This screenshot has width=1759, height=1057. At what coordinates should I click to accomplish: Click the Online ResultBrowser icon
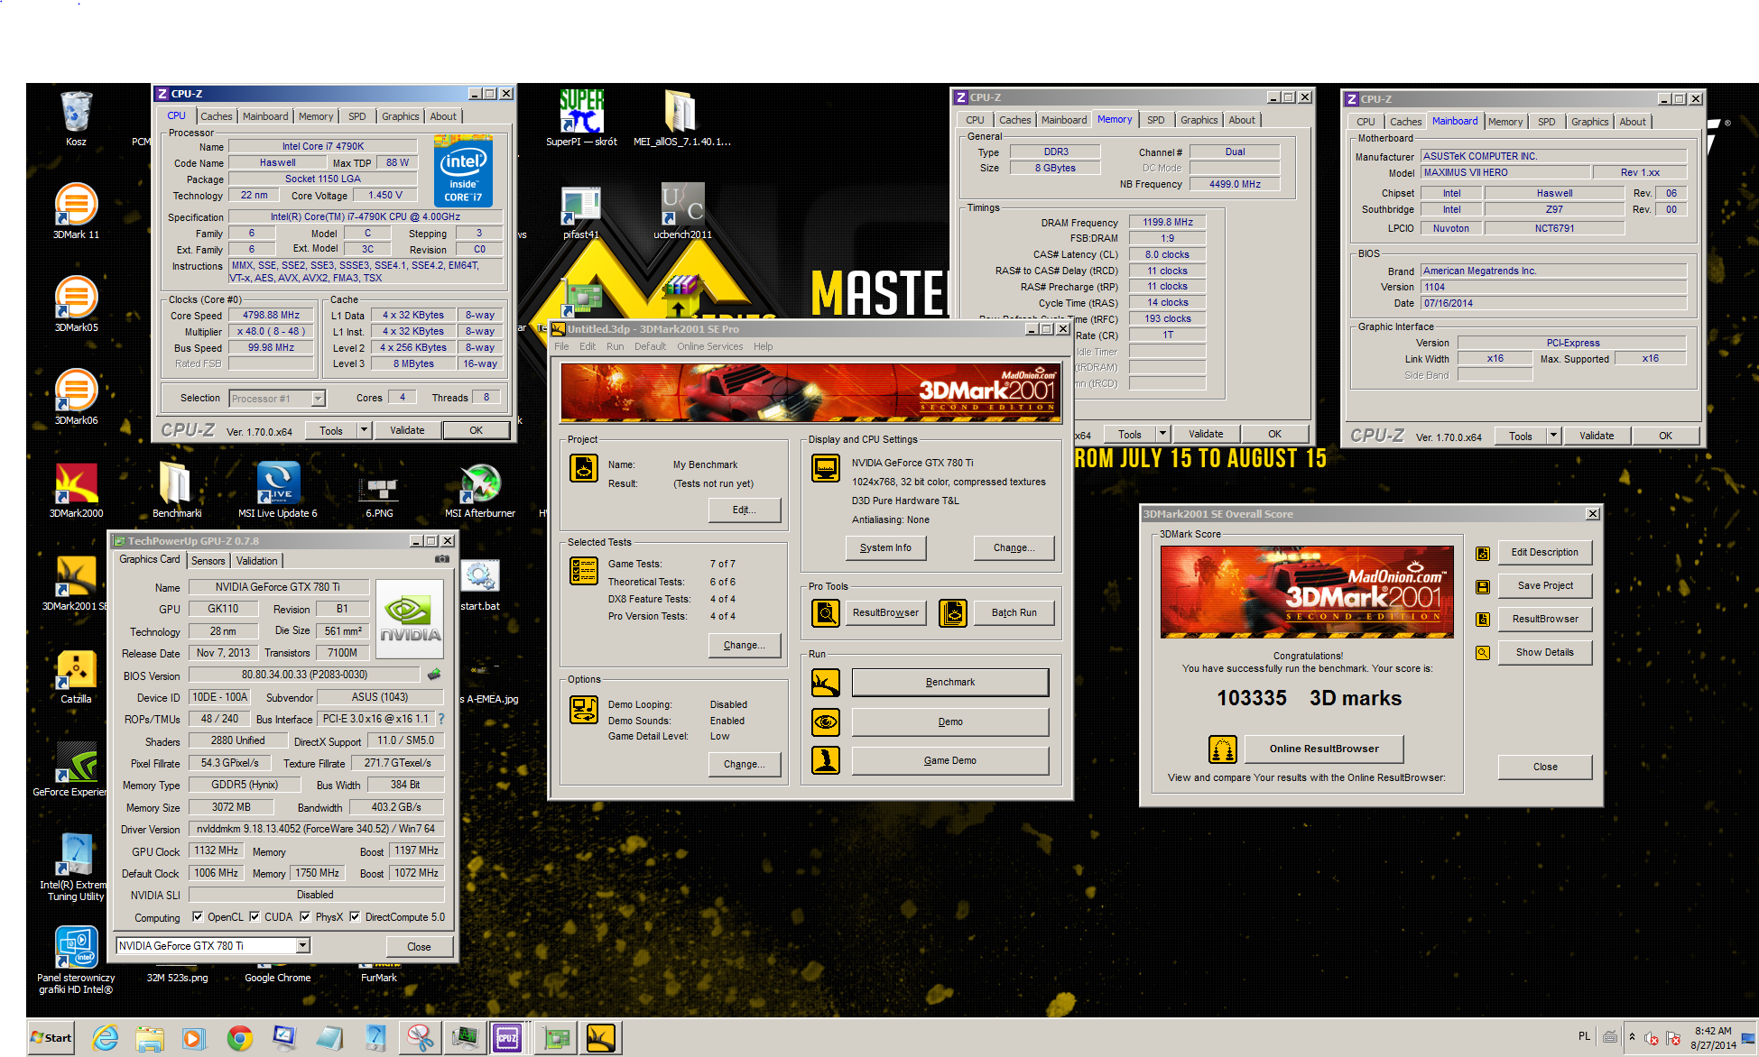1222,749
